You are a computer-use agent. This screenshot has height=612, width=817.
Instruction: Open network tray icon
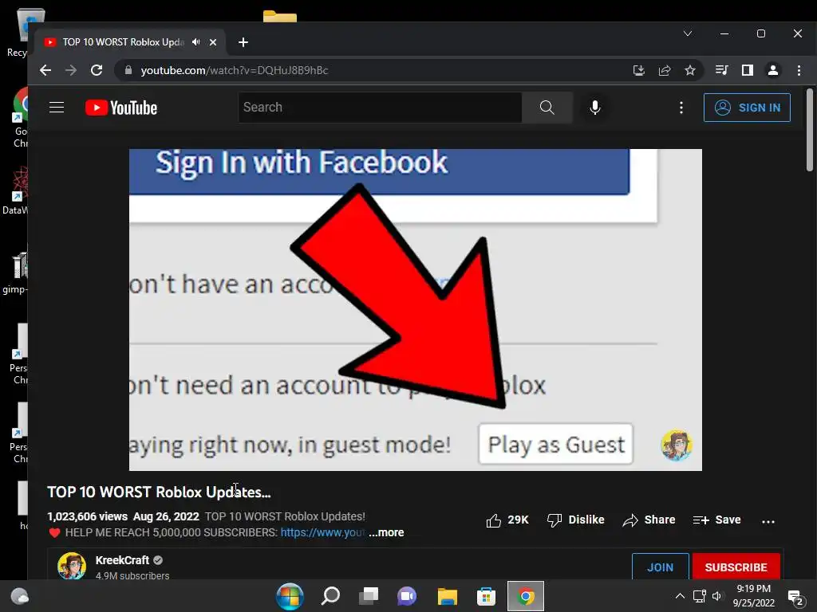[699, 596]
